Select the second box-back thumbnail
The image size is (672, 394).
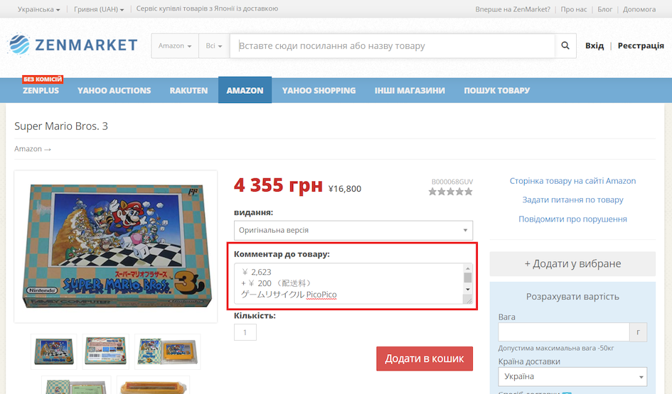[x=105, y=351]
